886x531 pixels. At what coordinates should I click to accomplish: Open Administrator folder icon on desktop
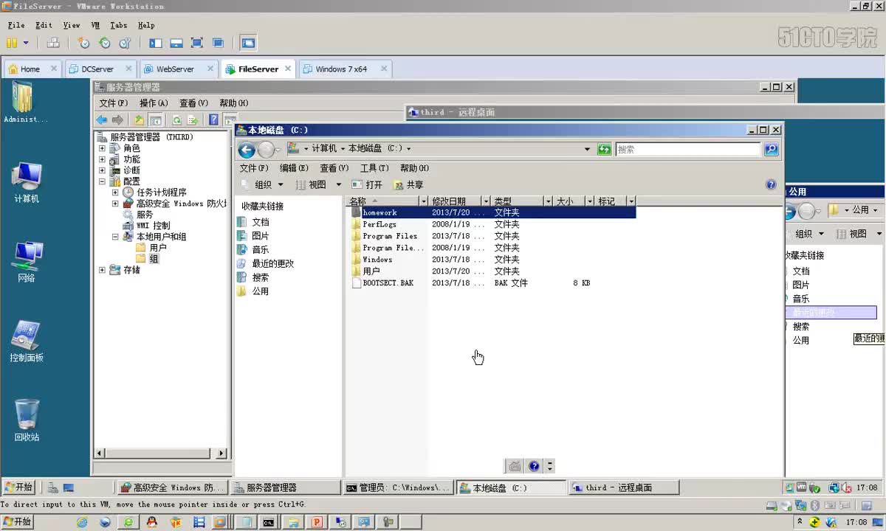[24, 103]
